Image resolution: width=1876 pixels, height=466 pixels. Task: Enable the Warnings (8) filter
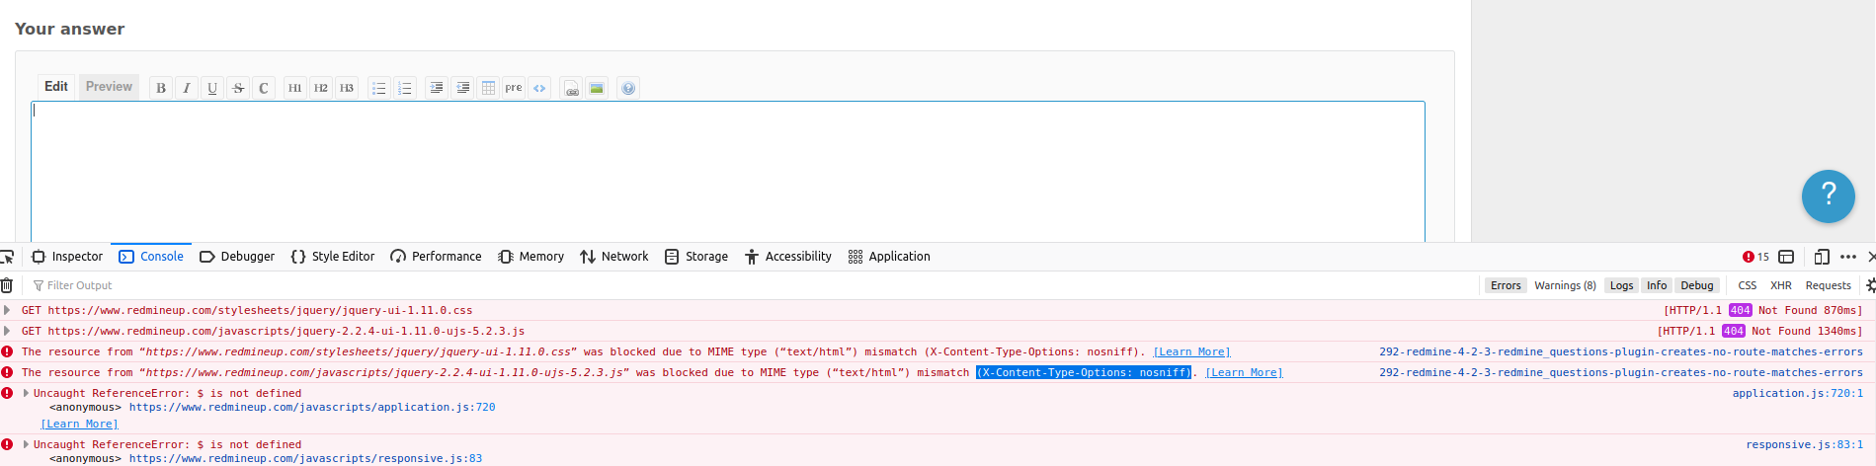point(1565,285)
